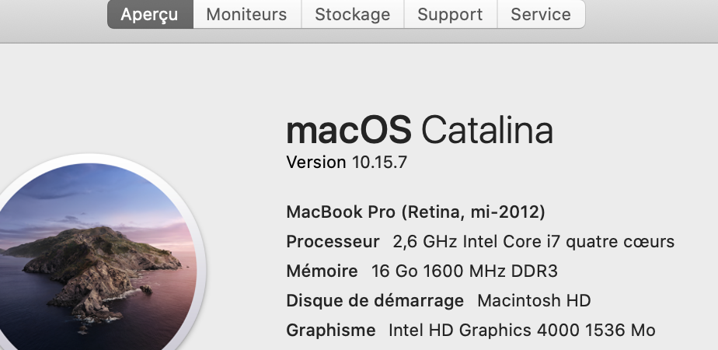
Task: Open the Stockage tab
Action: 352,14
